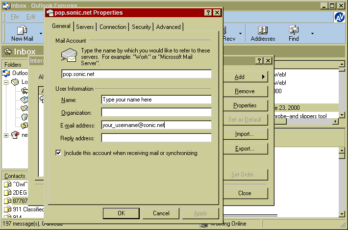The width and height of the screenshot is (348, 230).
Task: Click the 87787 contact icon
Action: click(7, 201)
